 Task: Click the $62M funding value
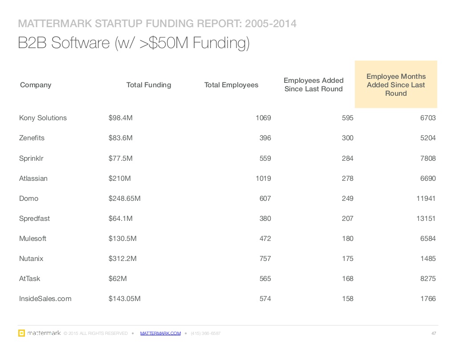click(x=118, y=279)
